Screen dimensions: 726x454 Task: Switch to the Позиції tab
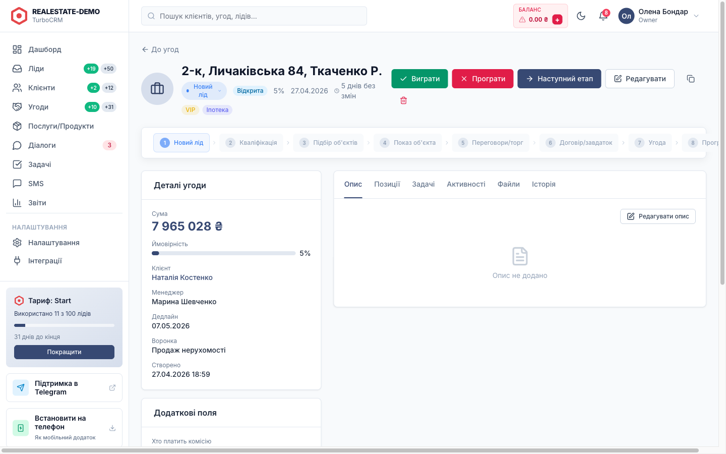[387, 184]
